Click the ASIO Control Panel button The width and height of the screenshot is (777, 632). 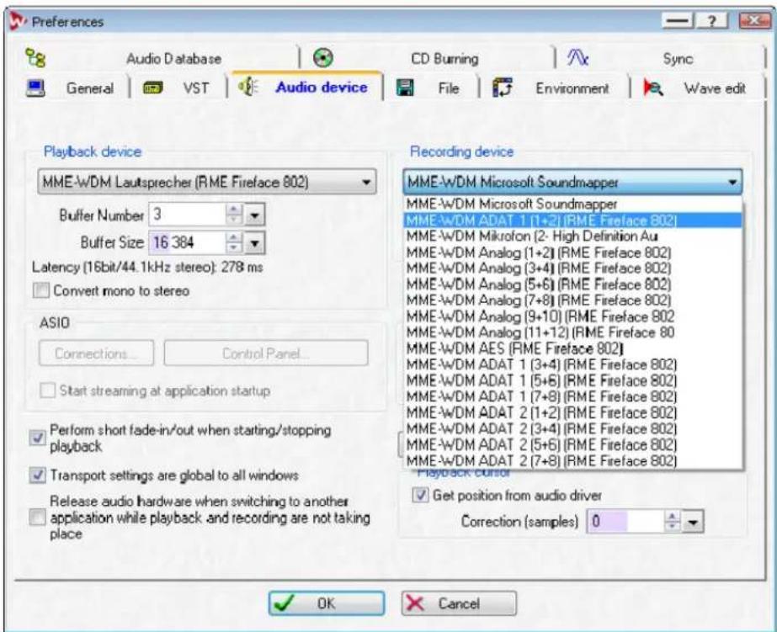tap(266, 353)
